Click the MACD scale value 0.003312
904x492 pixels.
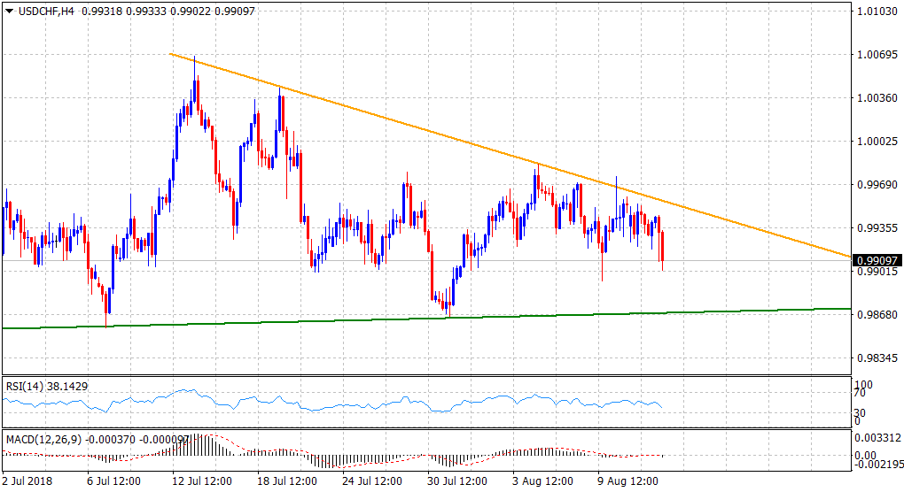[877, 437]
